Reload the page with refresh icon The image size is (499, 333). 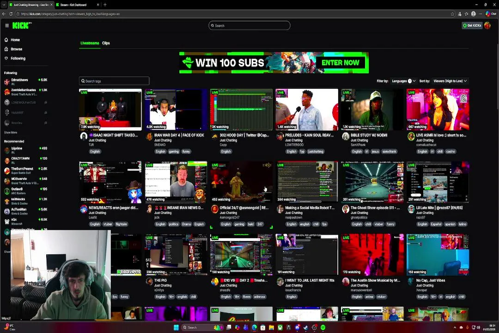(x=11, y=14)
